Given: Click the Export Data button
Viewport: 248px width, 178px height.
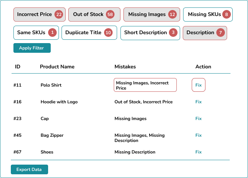Looking at the screenshot, I should point(29,169).
